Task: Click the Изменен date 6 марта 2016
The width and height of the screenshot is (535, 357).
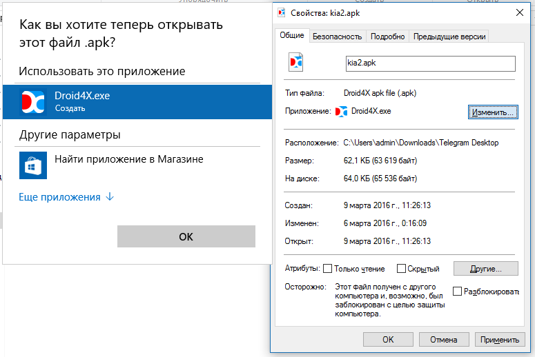Action: click(385, 223)
